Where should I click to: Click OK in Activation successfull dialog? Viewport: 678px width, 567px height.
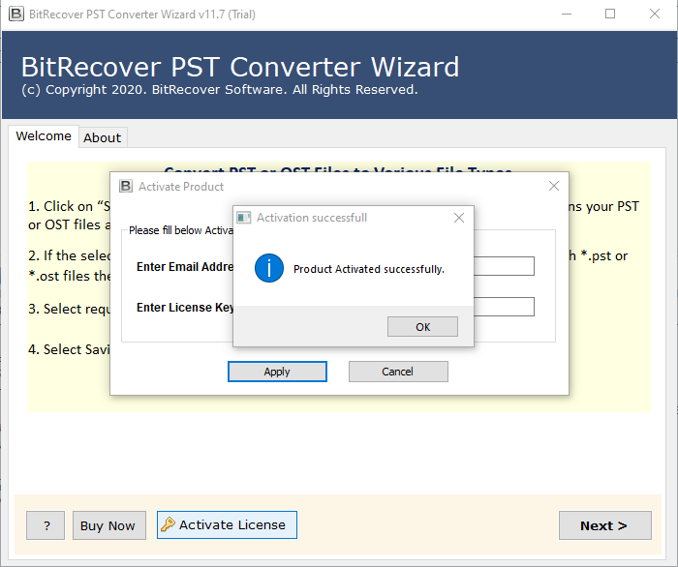[x=422, y=326]
